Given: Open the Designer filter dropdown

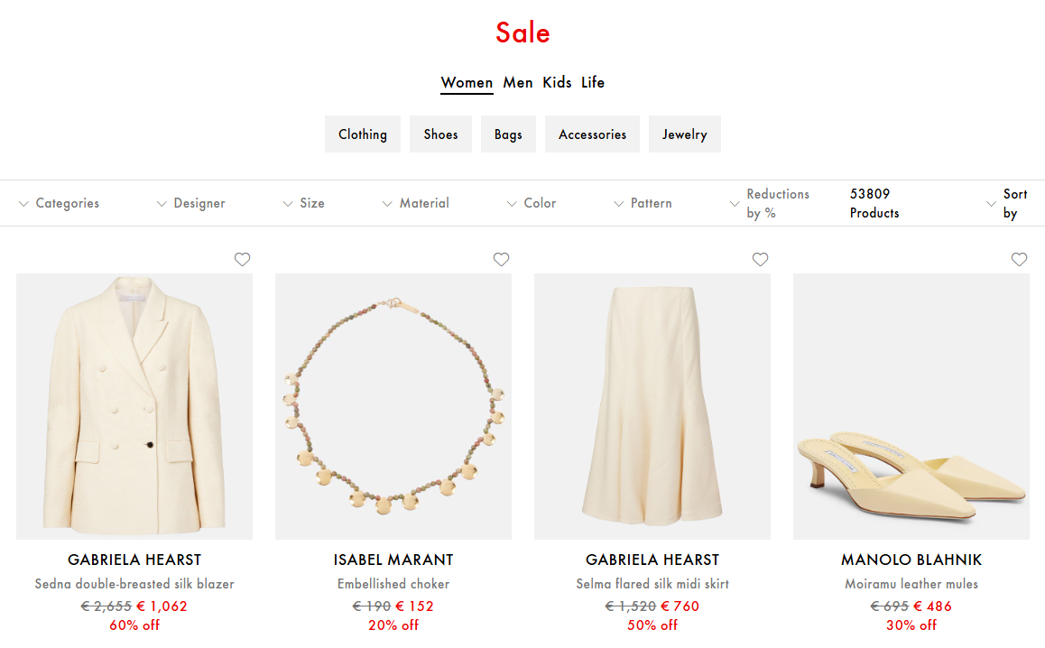Looking at the screenshot, I should 190,203.
